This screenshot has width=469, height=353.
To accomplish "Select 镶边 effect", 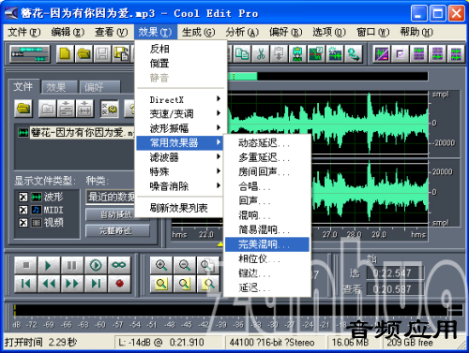I will pos(267,273).
